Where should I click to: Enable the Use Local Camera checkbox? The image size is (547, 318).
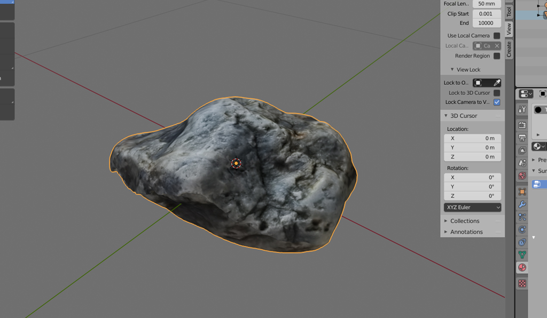[x=497, y=36]
